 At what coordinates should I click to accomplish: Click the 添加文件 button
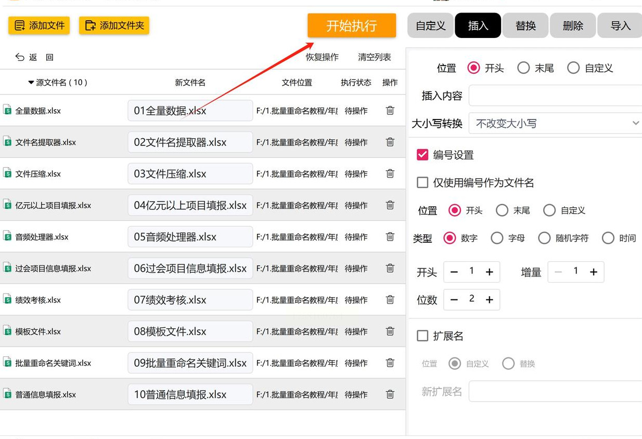pos(40,25)
